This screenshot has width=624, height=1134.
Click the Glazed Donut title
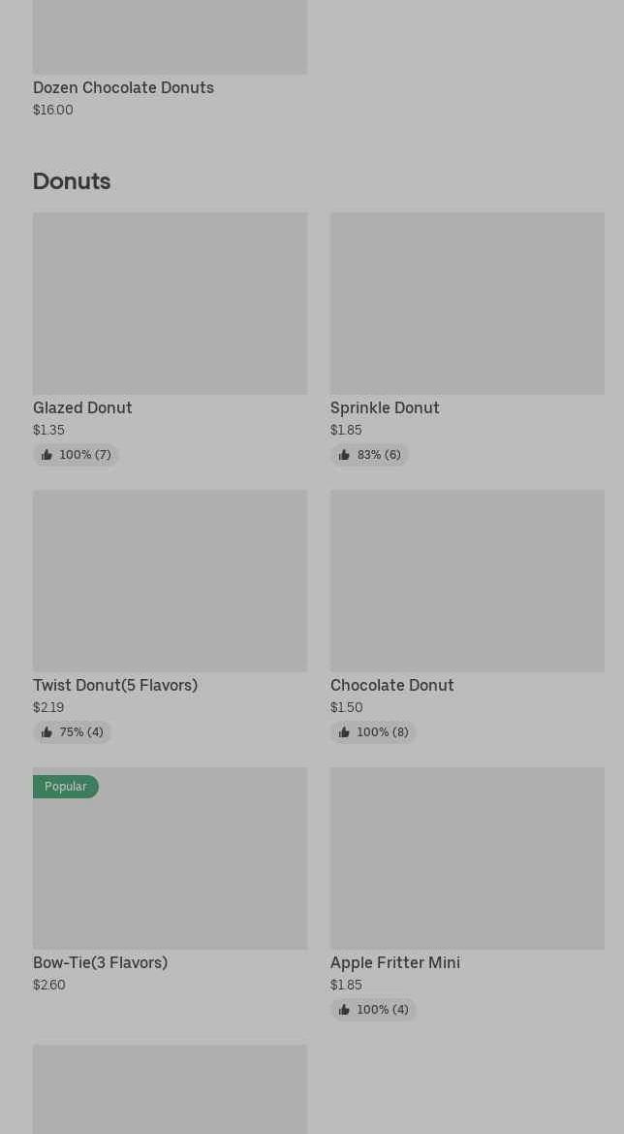[x=82, y=407]
